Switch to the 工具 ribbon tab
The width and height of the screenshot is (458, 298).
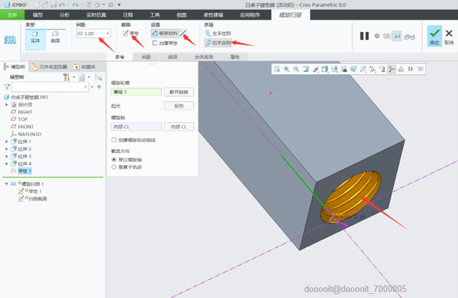[155, 15]
